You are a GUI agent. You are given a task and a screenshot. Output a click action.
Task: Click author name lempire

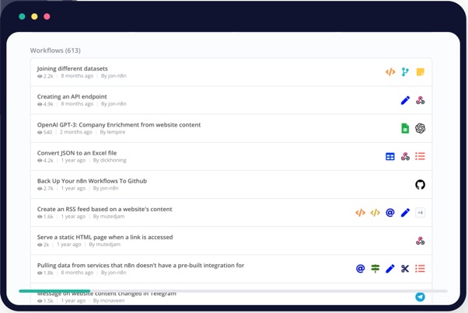[116, 132]
